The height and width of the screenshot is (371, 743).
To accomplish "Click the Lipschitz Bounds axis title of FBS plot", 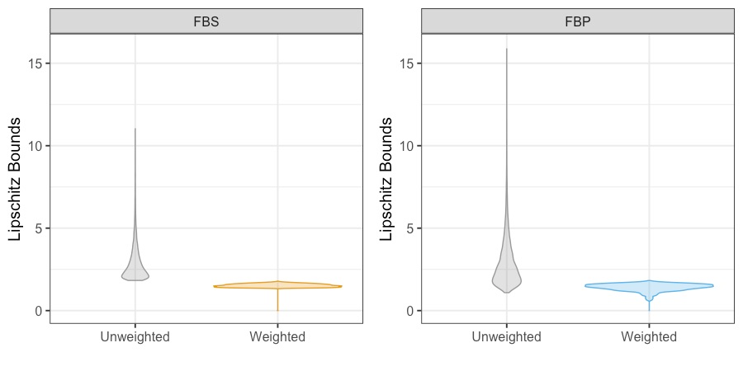I will click(16, 178).
